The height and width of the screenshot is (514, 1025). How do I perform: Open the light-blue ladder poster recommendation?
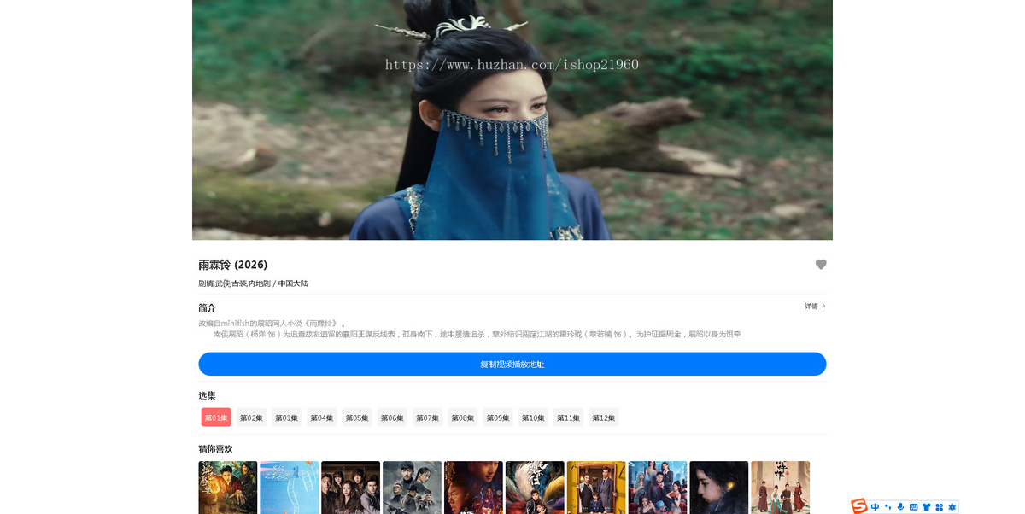289,488
